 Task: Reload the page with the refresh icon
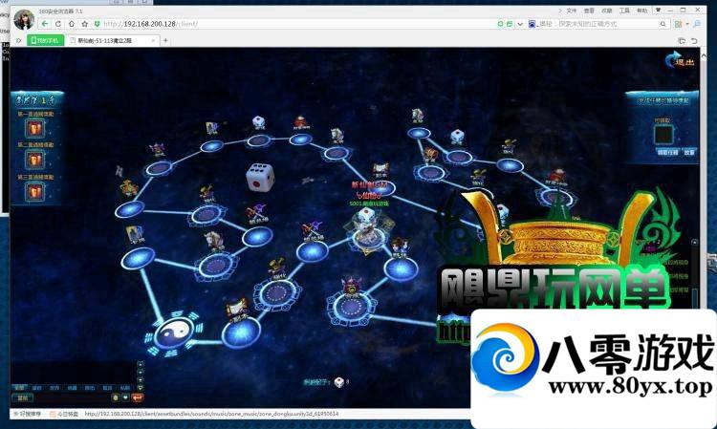click(58, 24)
